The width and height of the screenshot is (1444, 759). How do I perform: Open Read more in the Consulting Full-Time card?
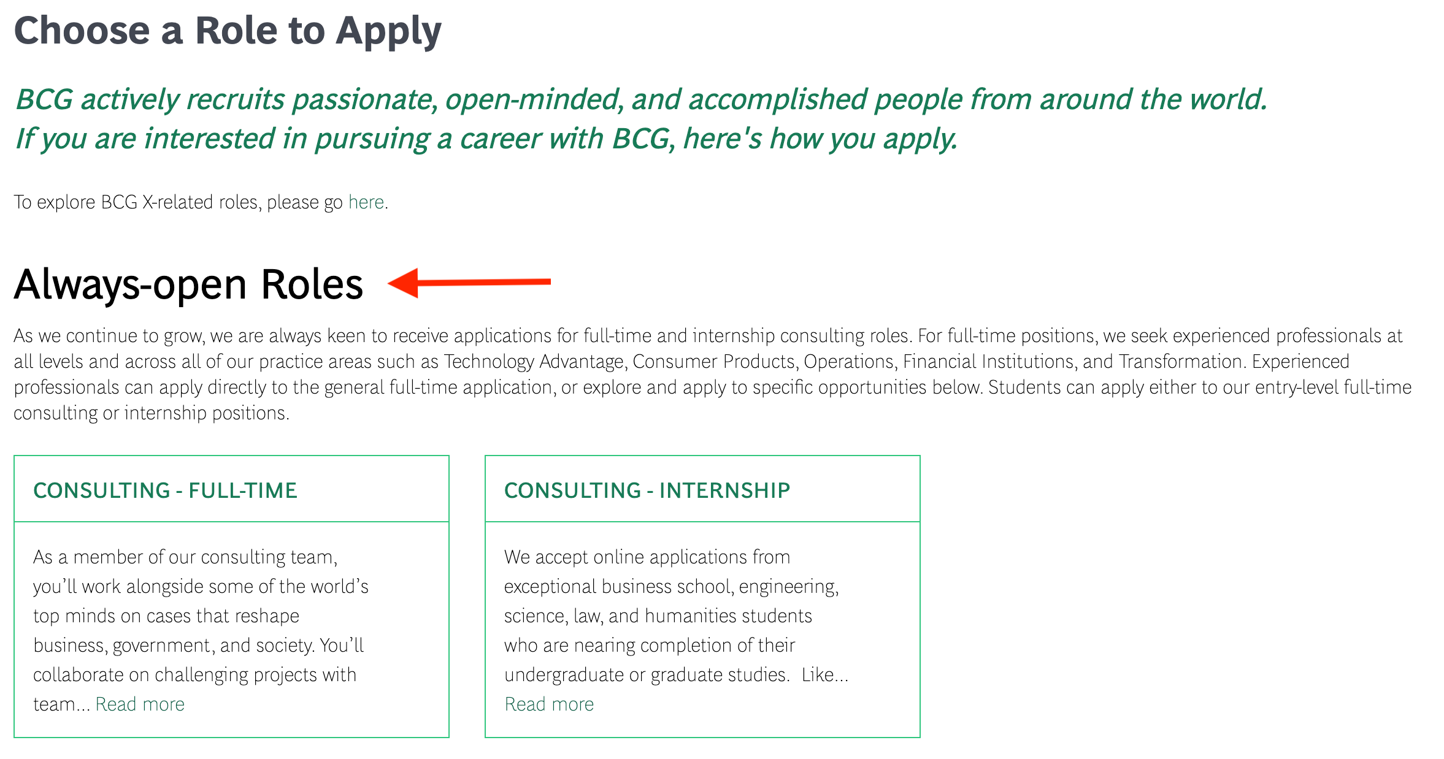tap(140, 704)
